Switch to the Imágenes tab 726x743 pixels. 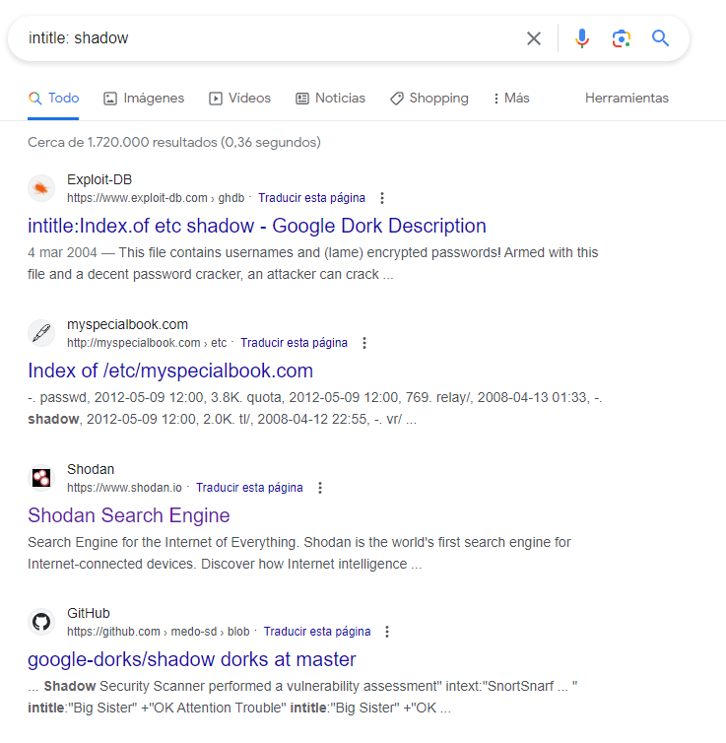click(x=144, y=99)
